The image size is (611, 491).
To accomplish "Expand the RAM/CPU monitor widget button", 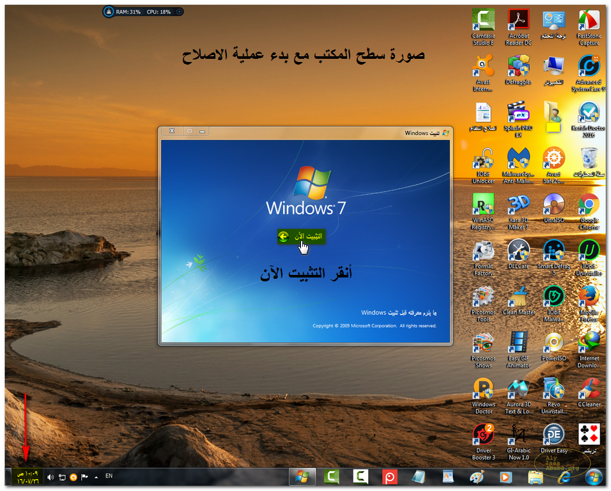I will [180, 12].
